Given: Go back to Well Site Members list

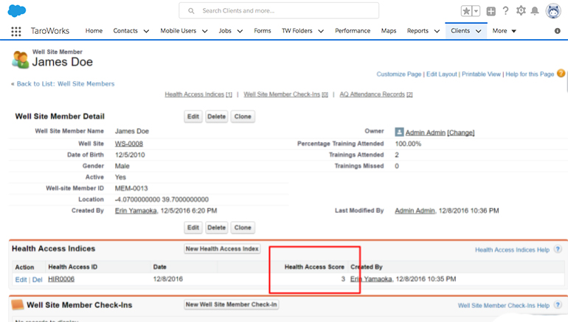Looking at the screenshot, I should tap(66, 83).
